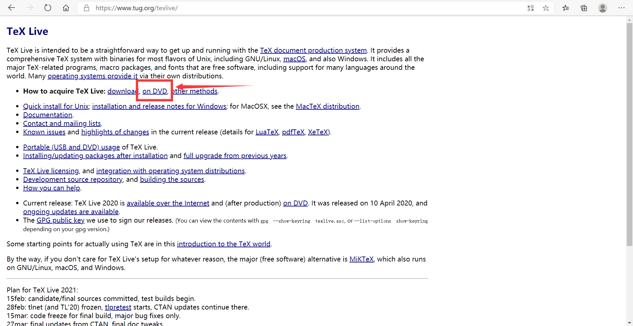This screenshot has height=326, width=633.
Task: Open the Collections icon
Action: pyautogui.click(x=584, y=8)
